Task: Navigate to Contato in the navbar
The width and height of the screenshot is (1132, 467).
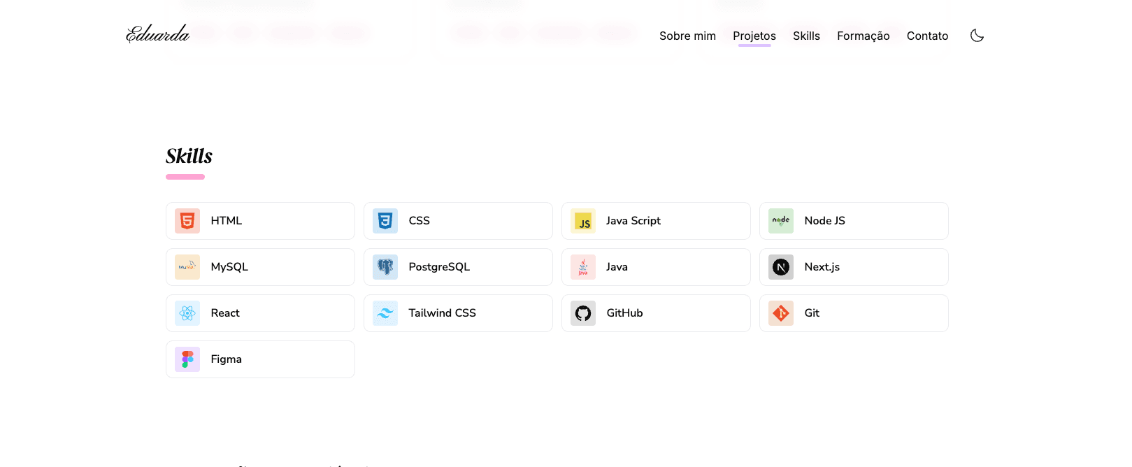Action: pos(927,36)
